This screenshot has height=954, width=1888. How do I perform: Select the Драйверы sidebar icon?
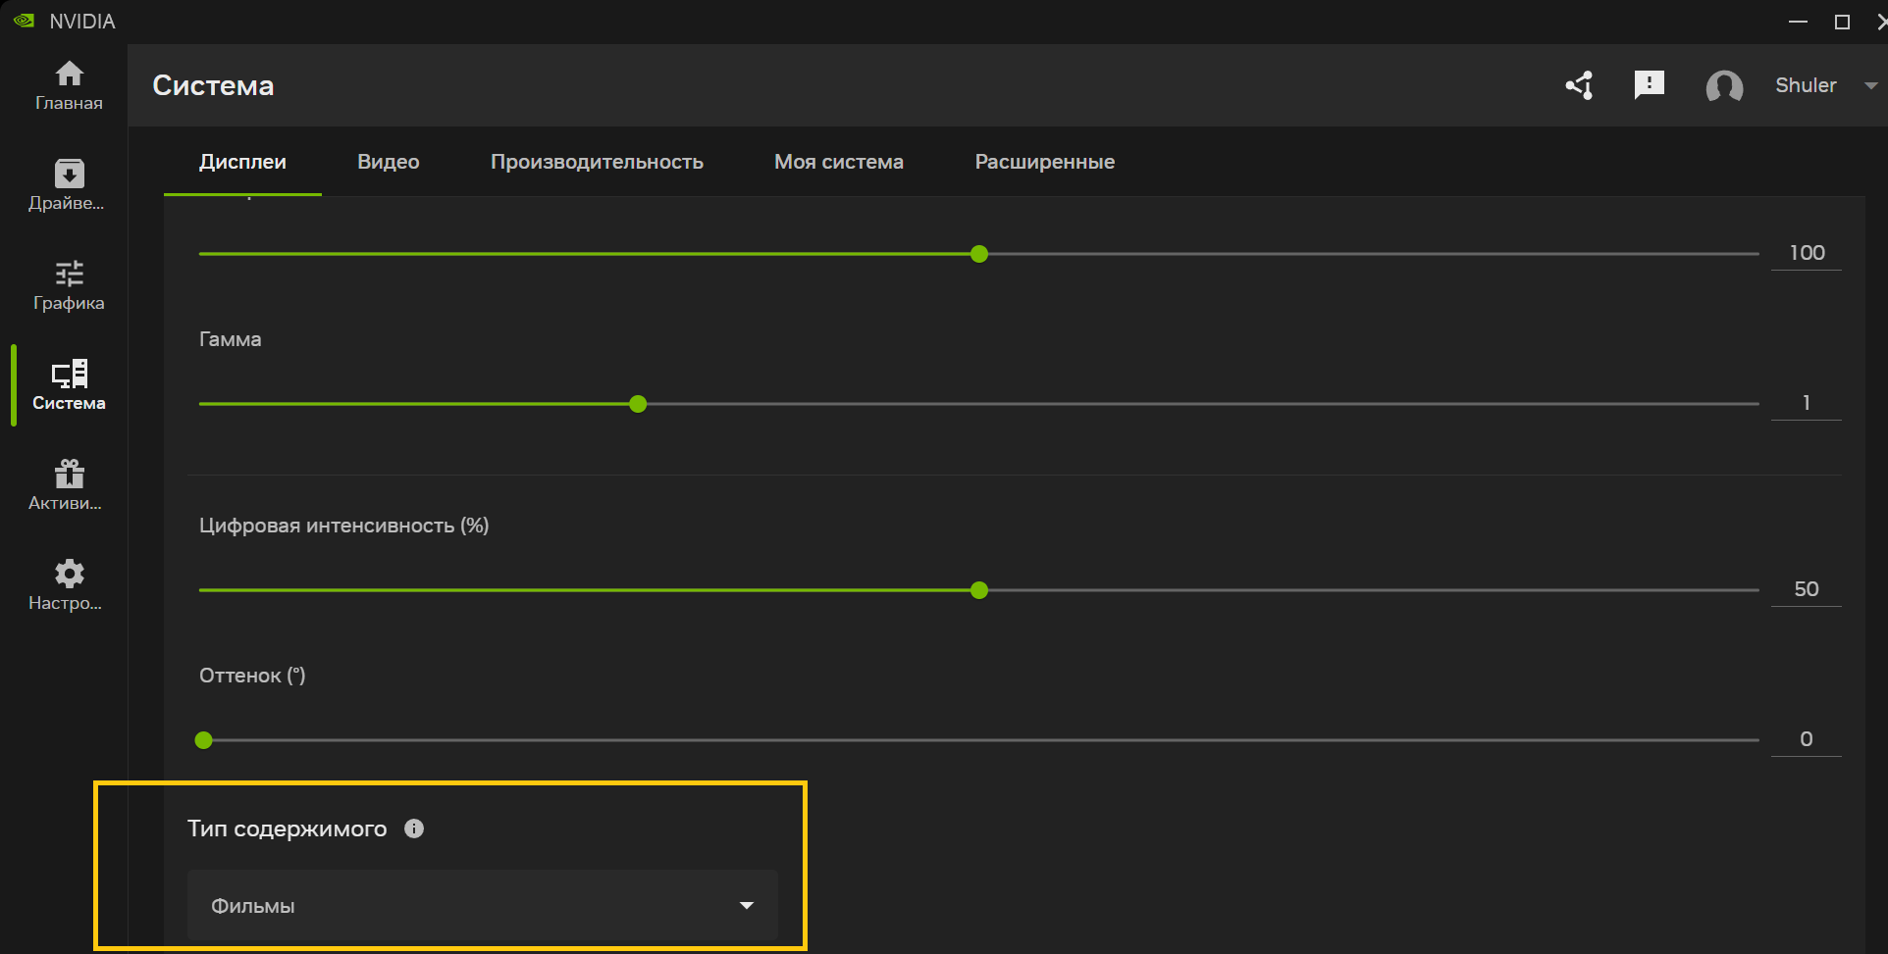[69, 185]
